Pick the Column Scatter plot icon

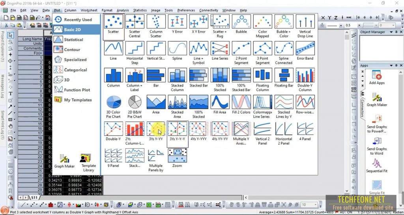(156, 26)
